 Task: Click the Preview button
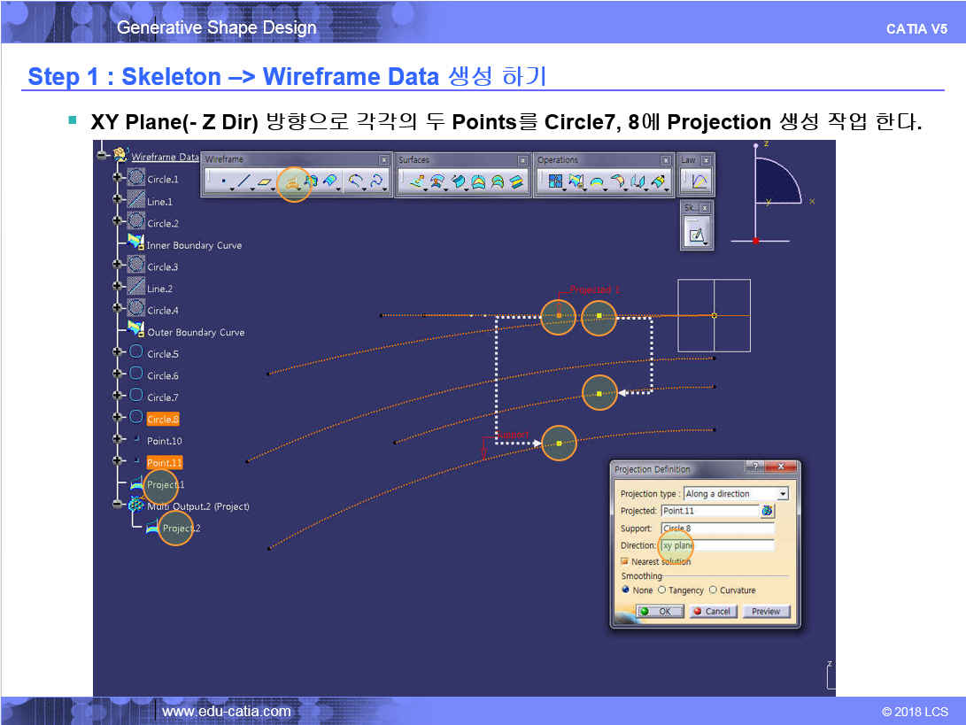(765, 611)
